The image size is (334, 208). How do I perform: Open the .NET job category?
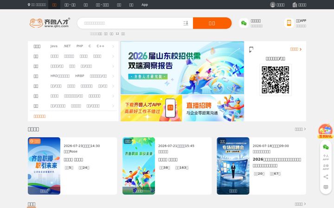pos(67,46)
